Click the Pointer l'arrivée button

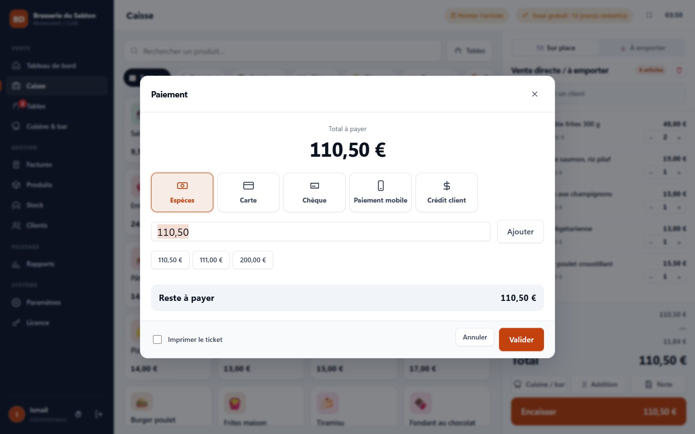(x=476, y=16)
